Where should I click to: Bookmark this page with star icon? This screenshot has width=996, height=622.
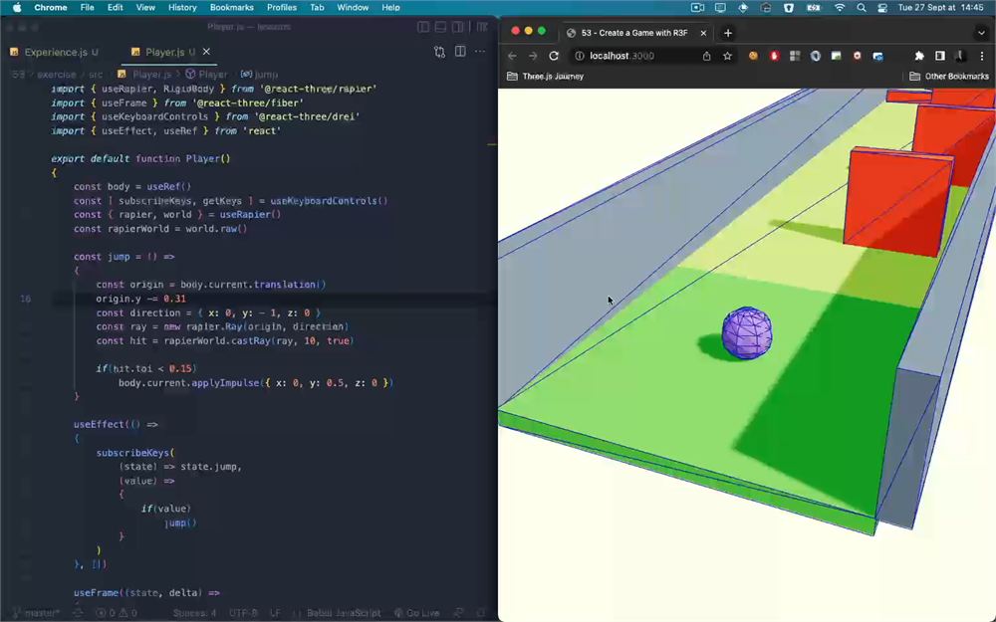727,56
